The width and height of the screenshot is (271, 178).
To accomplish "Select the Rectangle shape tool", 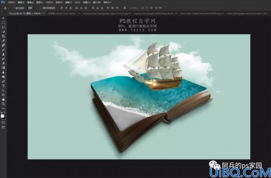I will point(3,95).
